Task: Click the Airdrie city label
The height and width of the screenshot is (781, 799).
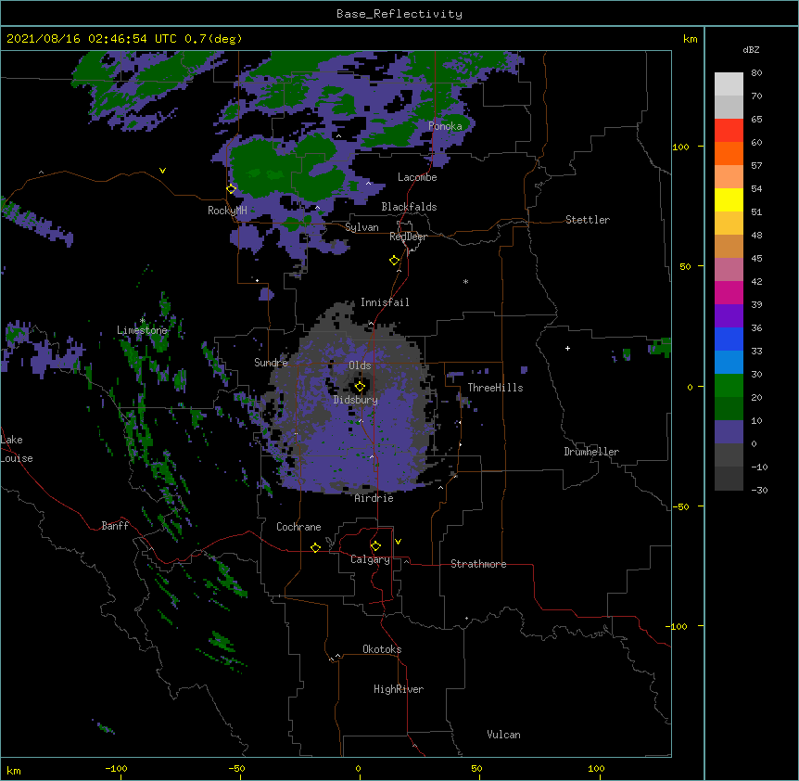Action: 374,498
